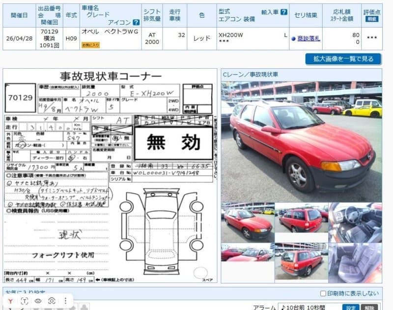This screenshot has width=393, height=310.
Task: Click the help icon next to 輸入車
Action: pos(284,12)
